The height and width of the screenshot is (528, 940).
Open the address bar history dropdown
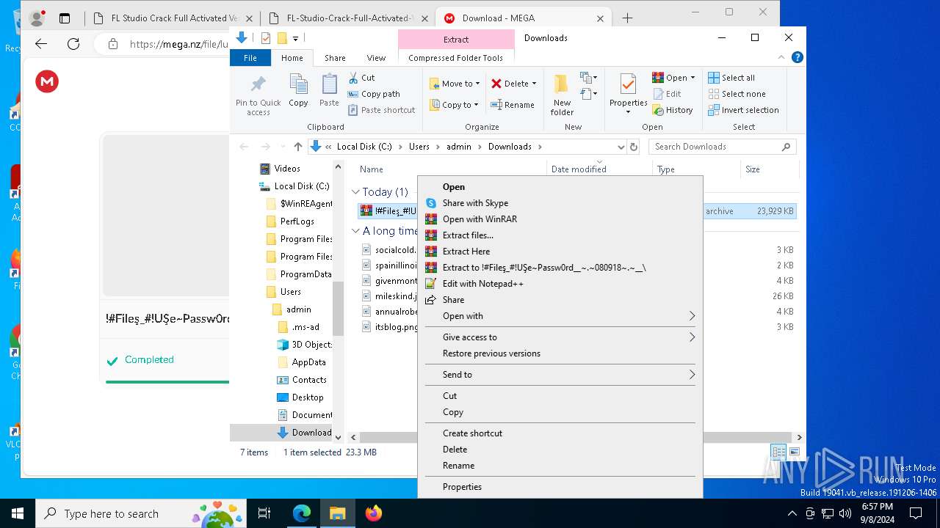[x=621, y=147]
